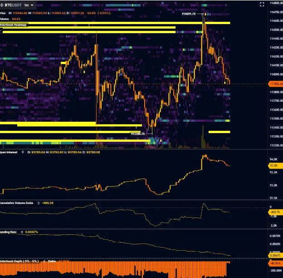The image size is (283, 278).
Task: Click the 114500.00 price axis label
Action: (276, 30)
